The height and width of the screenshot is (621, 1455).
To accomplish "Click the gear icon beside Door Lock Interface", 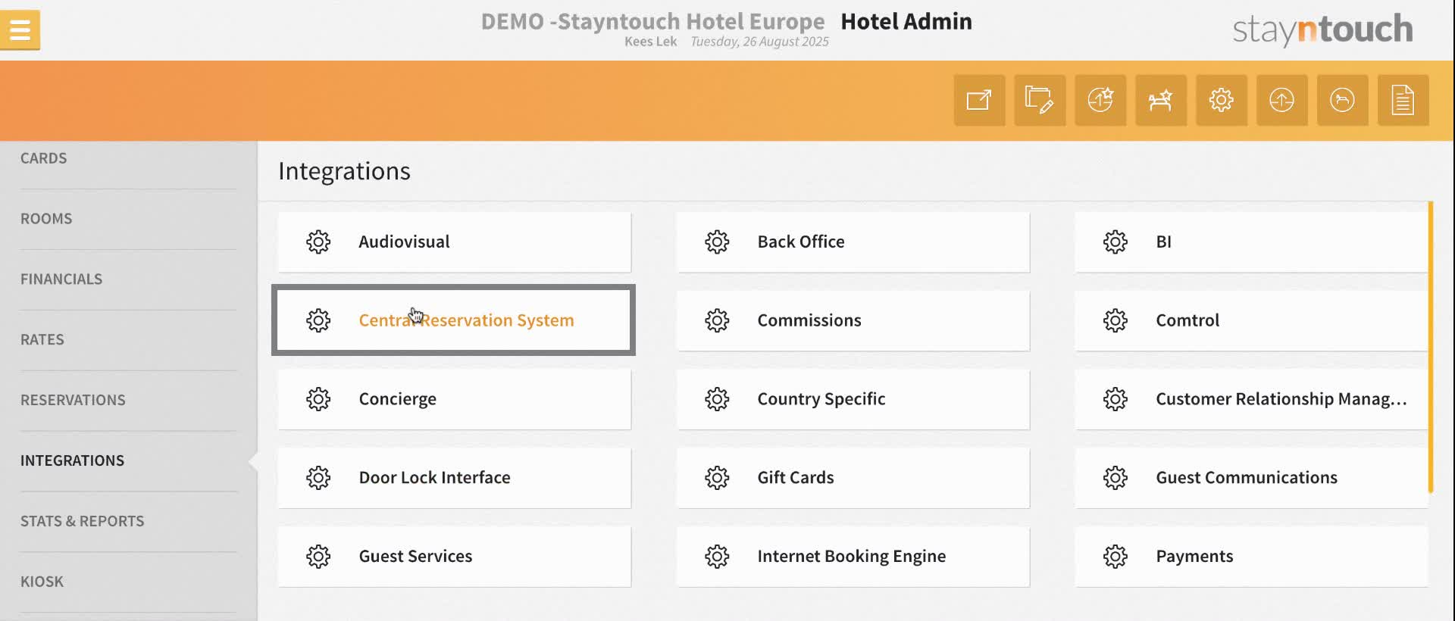I will coord(318,478).
